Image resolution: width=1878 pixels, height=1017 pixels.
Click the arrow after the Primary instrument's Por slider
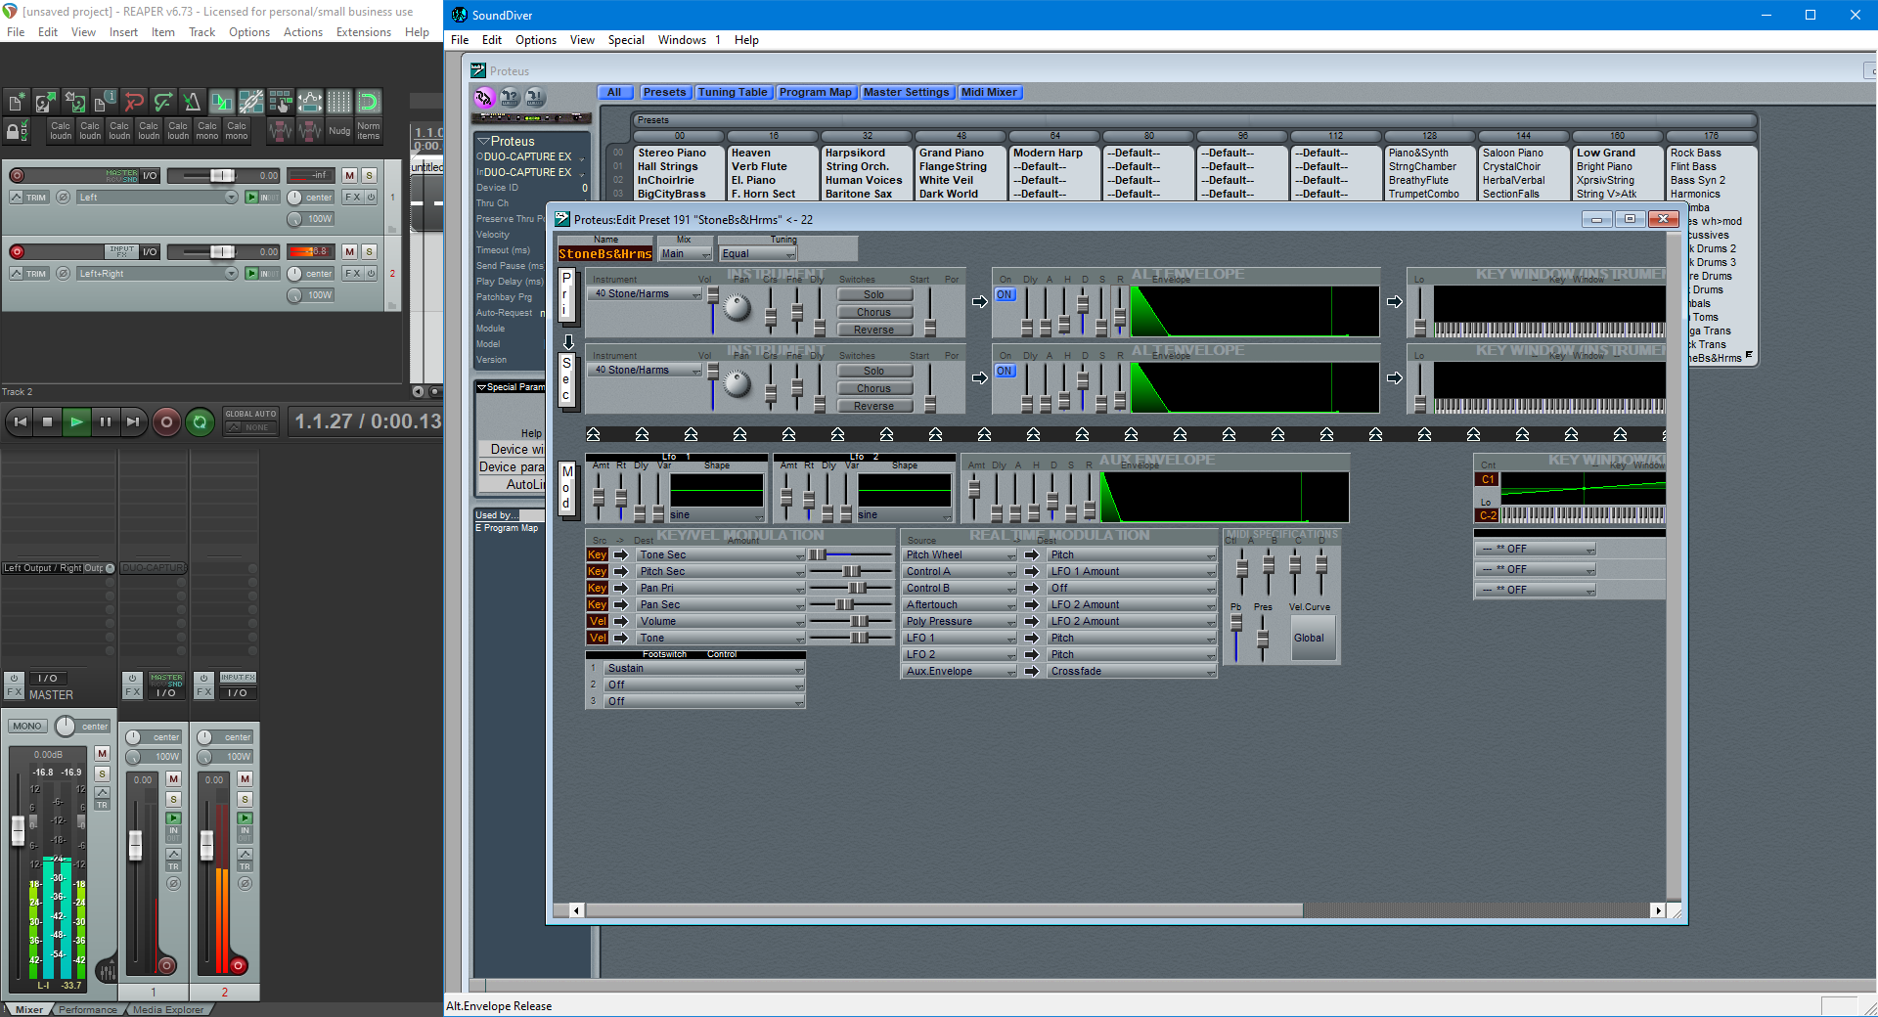click(x=980, y=301)
